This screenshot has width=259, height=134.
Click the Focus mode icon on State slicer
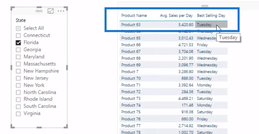coord(51,11)
